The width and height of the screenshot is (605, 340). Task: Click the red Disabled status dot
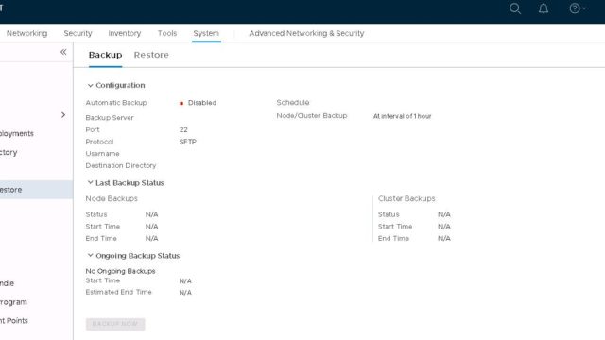(x=181, y=103)
